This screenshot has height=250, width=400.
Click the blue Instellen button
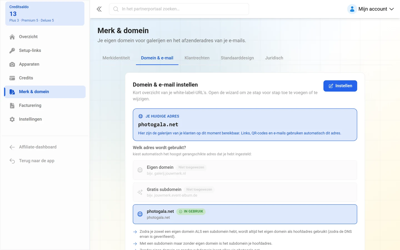(340, 86)
